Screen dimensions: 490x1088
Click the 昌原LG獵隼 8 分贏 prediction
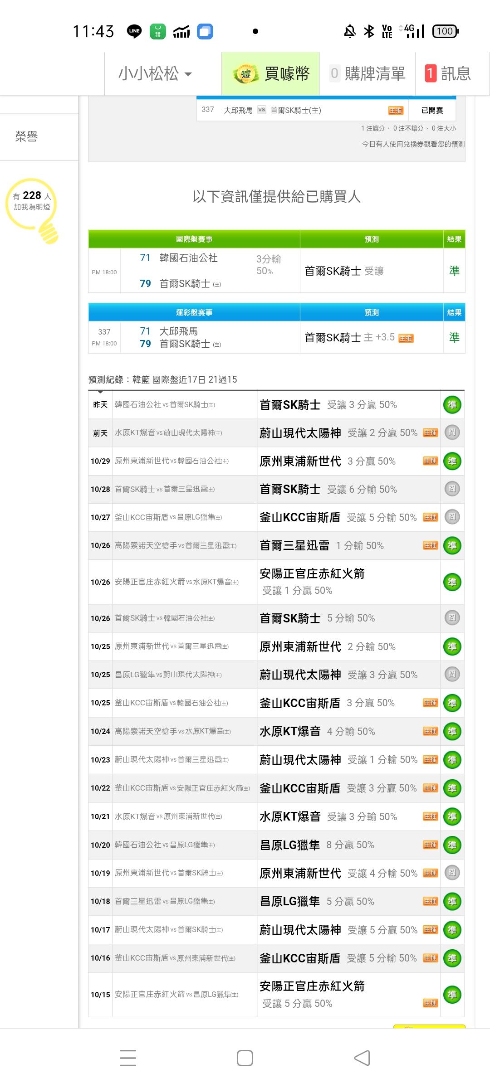click(317, 845)
